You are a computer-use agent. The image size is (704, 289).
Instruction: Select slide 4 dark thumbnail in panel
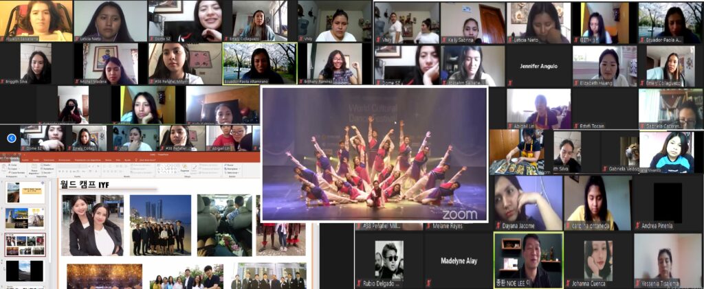coord(25,271)
